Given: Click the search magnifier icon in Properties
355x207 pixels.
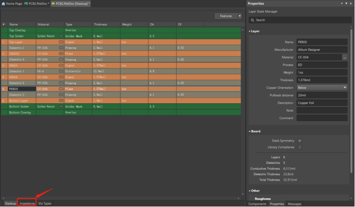Looking at the screenshot, I should point(253,20).
